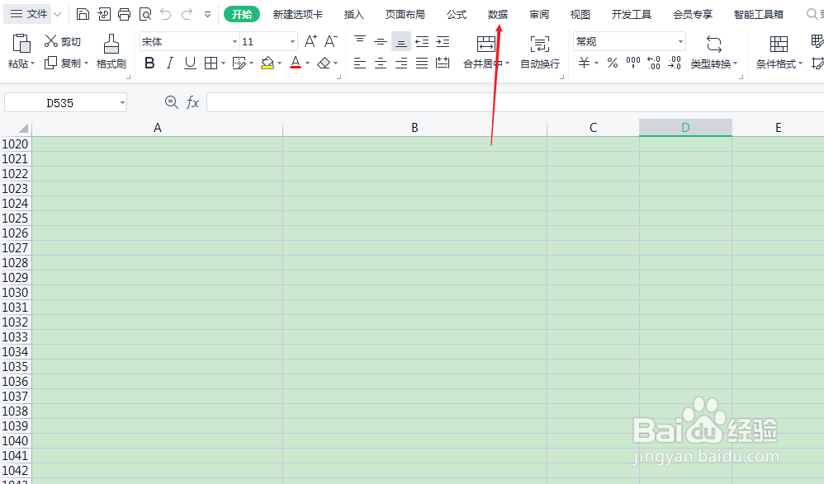Justify text alignment

422,63
